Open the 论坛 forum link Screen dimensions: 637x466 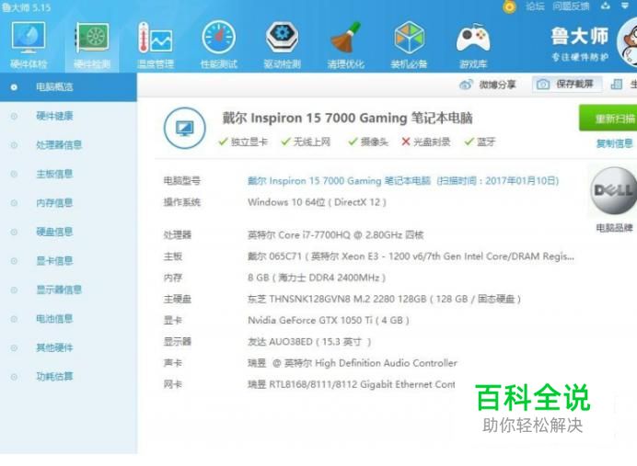click(x=535, y=6)
